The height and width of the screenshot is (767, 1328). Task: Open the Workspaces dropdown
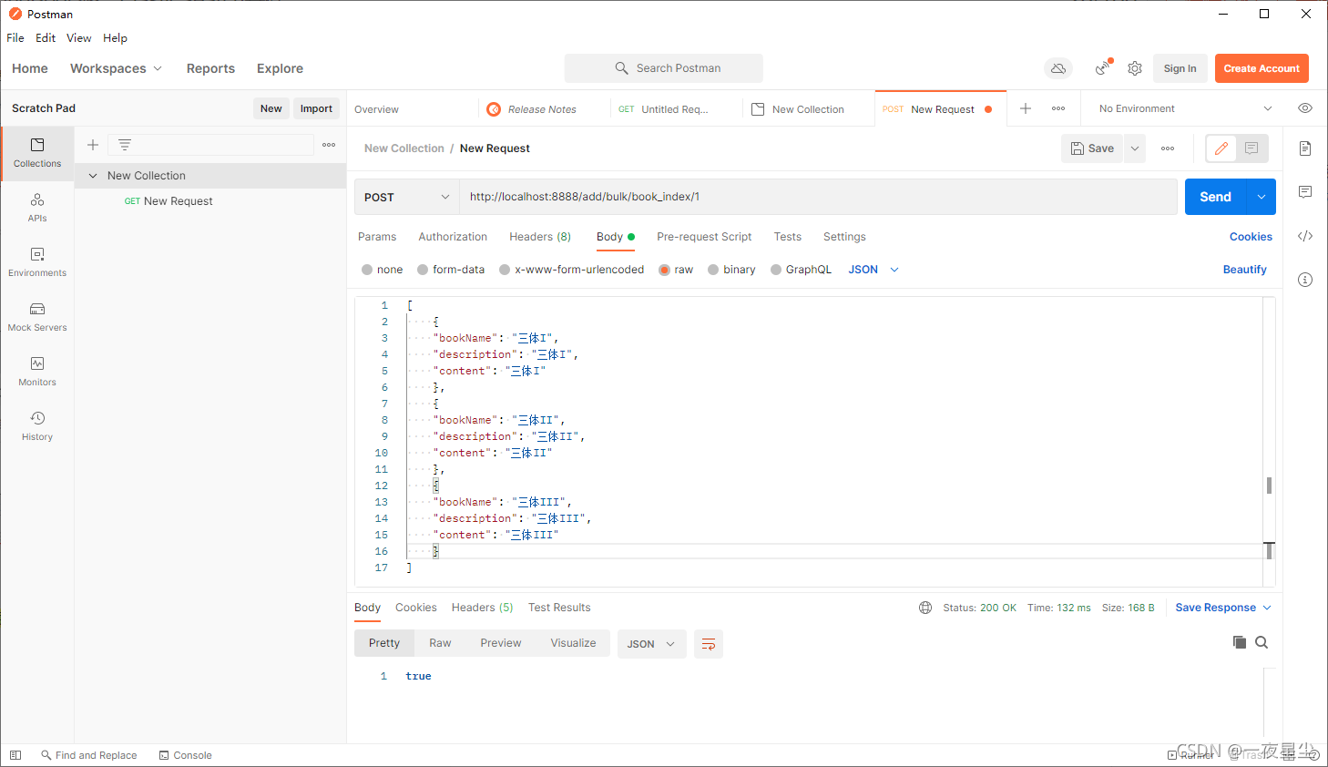click(116, 68)
